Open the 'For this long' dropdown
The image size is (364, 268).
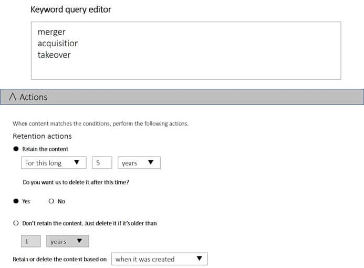54,163
